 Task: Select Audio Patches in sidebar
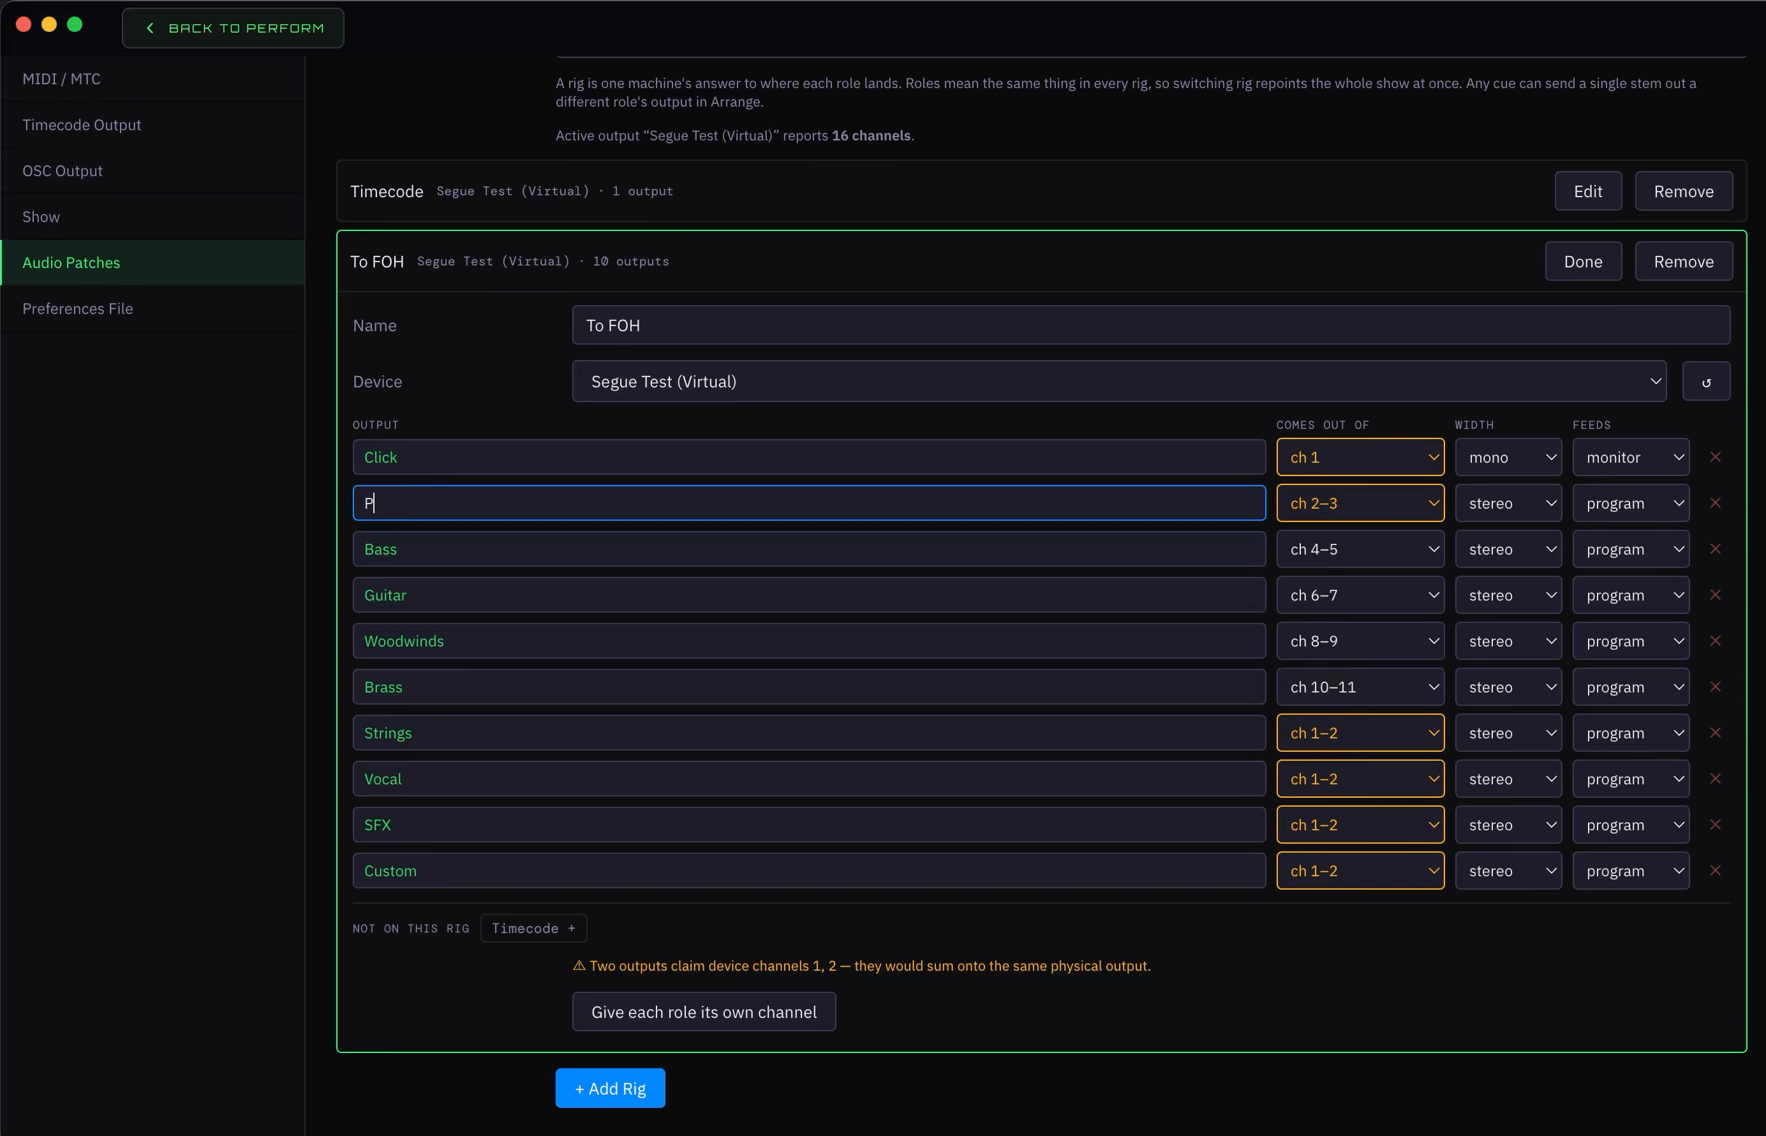coord(152,262)
